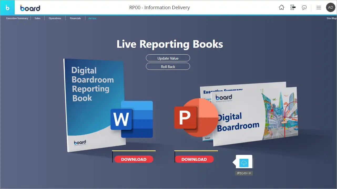Switch to Executive Summary tab
Image resolution: width=337 pixels, height=189 pixels.
point(17,18)
